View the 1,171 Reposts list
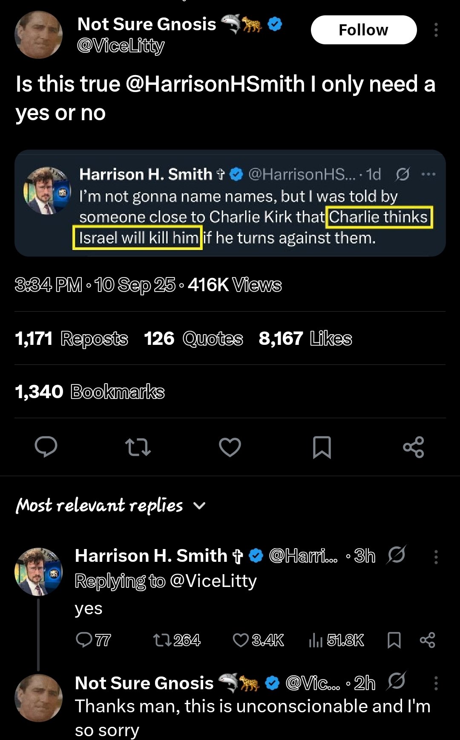This screenshot has height=740, width=460. [72, 338]
